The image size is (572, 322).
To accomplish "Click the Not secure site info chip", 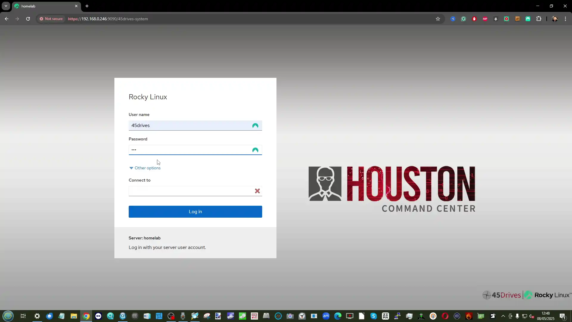I will 51,19.
